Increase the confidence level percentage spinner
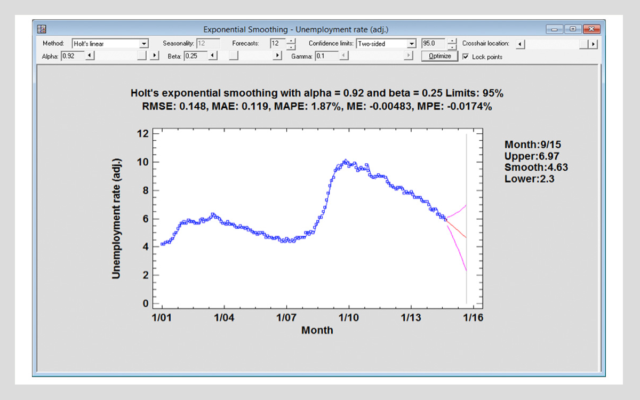This screenshot has width=640, height=400. pyautogui.click(x=452, y=41)
